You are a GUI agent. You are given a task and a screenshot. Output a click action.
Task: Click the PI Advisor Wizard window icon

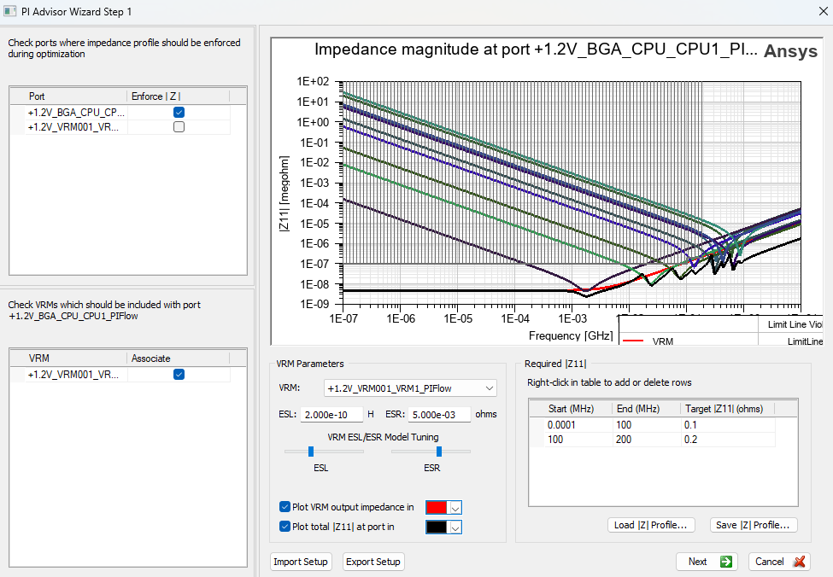[x=10, y=12]
